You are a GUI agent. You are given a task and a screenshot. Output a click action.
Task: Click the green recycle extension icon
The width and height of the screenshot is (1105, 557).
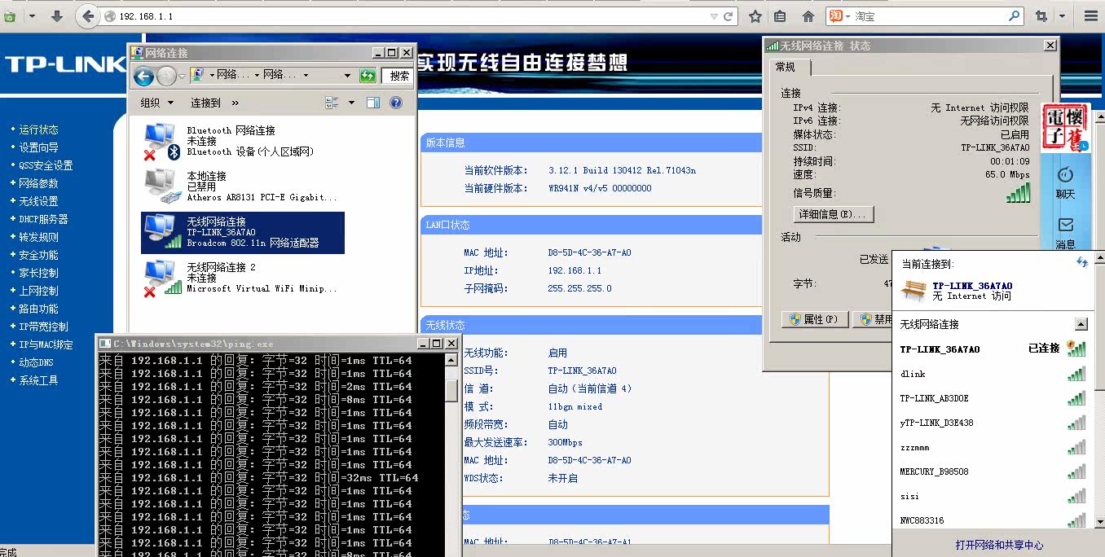[9, 15]
